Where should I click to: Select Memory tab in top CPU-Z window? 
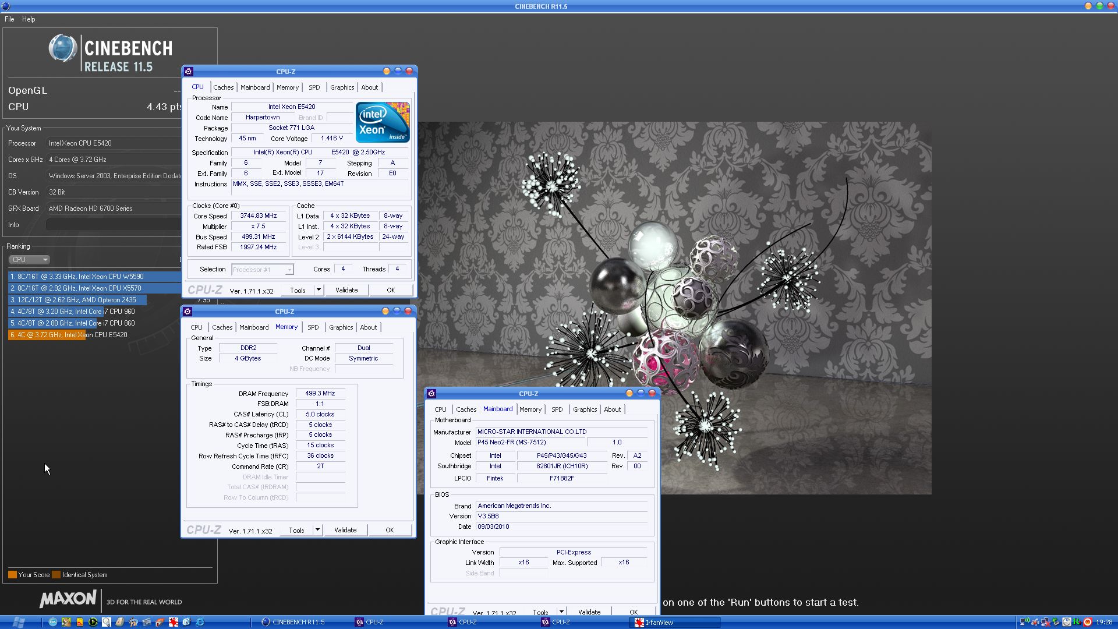click(288, 87)
